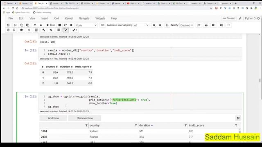This screenshot has width=262, height=147.
Task: Click the crosshair target icon
Action: pos(29,30)
